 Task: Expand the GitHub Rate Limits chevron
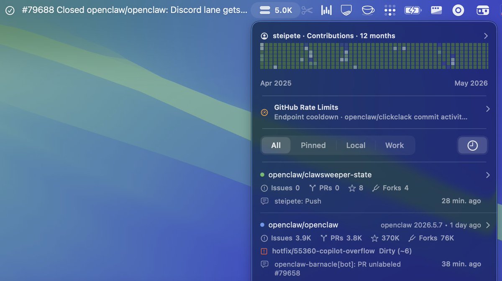pos(487,109)
